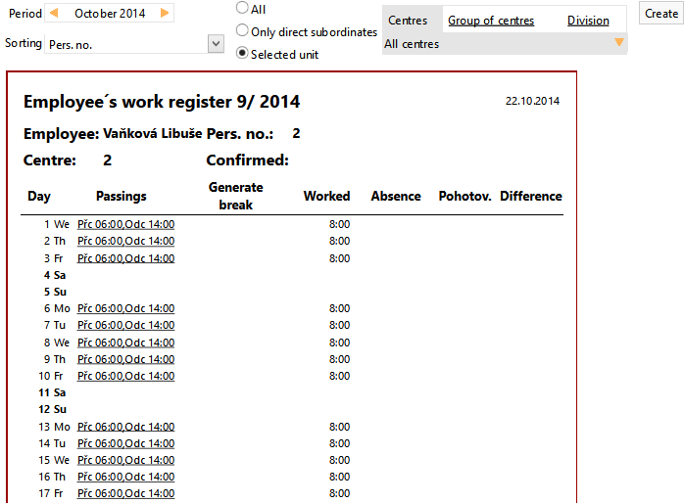Click the Worked column header
Viewport: 684px width, 503px height.
tap(326, 196)
